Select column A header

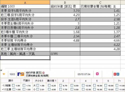[25, 2]
